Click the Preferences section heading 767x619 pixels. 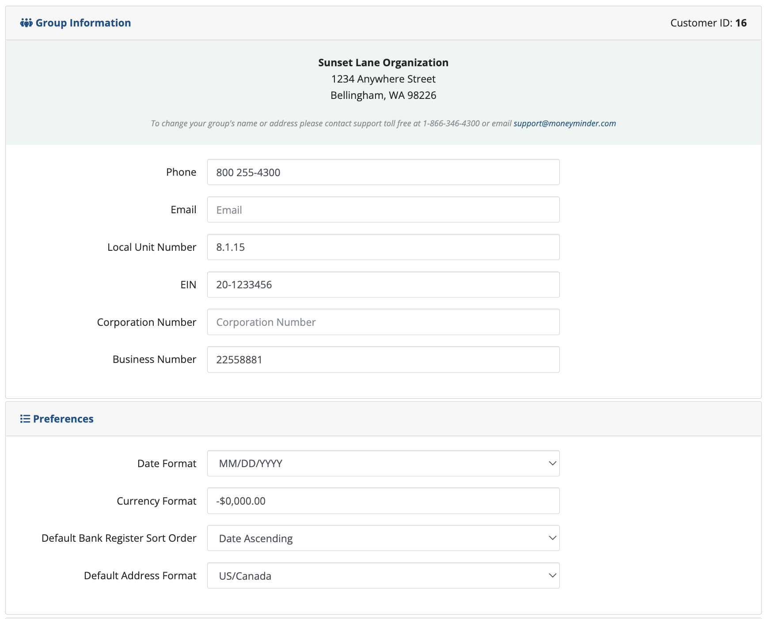(63, 419)
